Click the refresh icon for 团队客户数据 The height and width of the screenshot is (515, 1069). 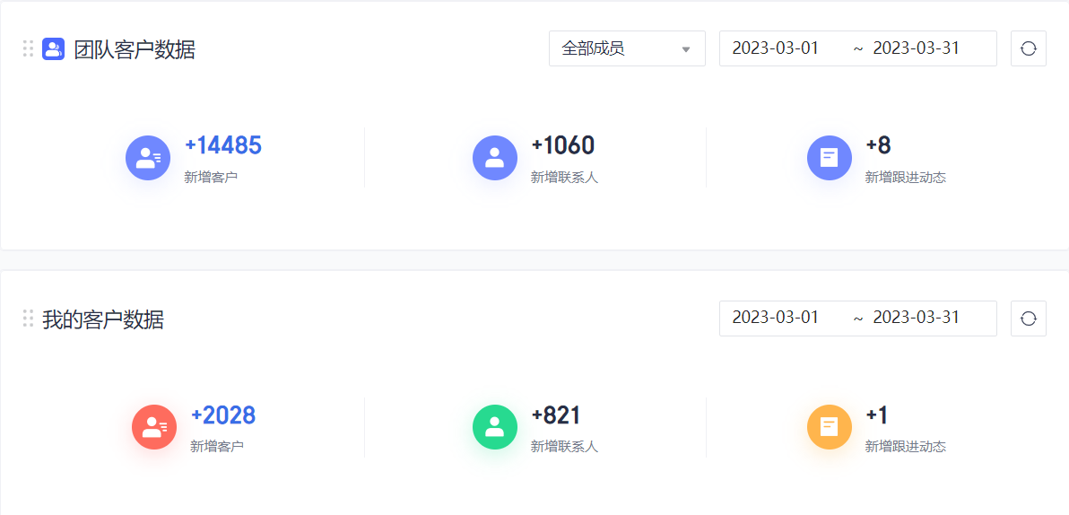click(1028, 48)
